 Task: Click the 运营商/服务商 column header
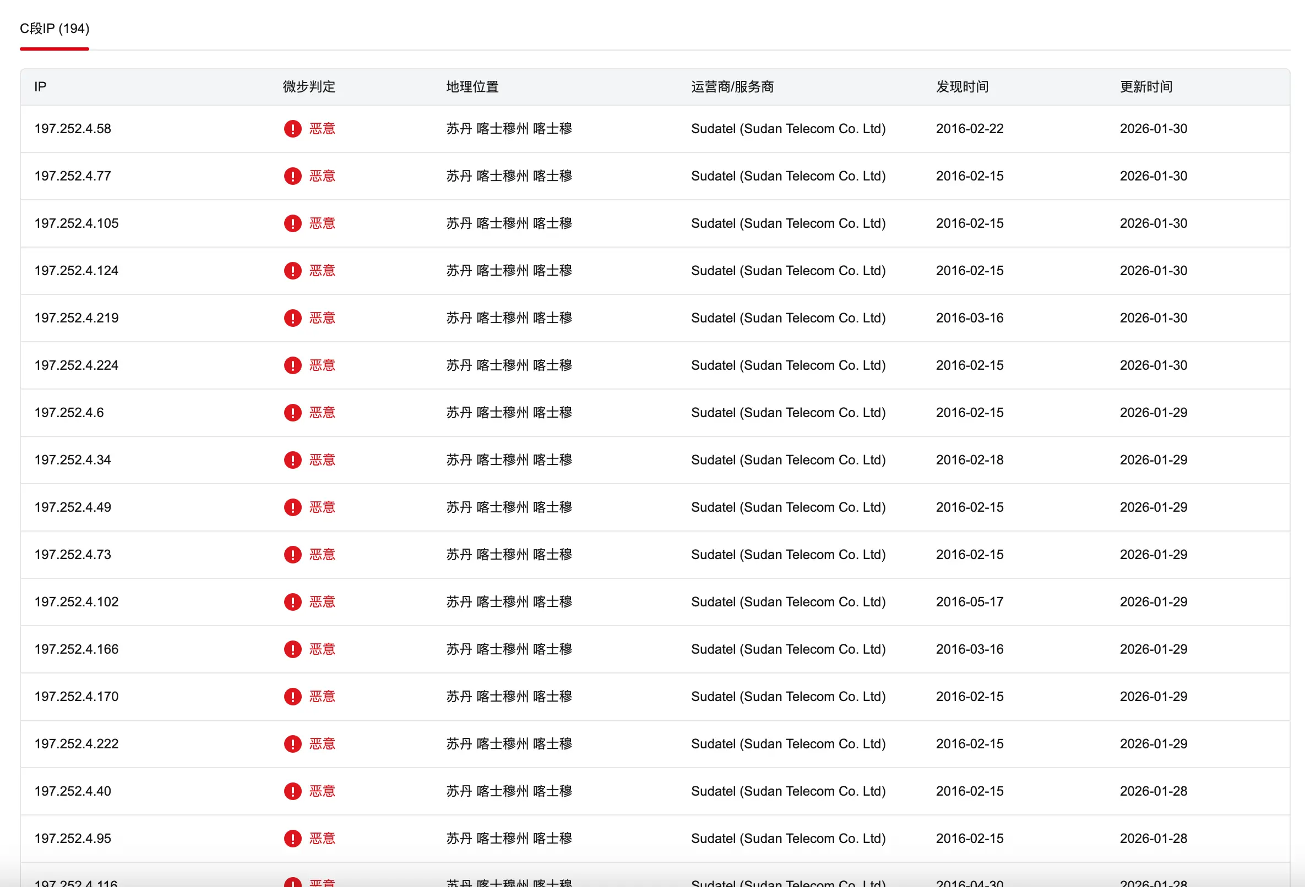coord(732,87)
